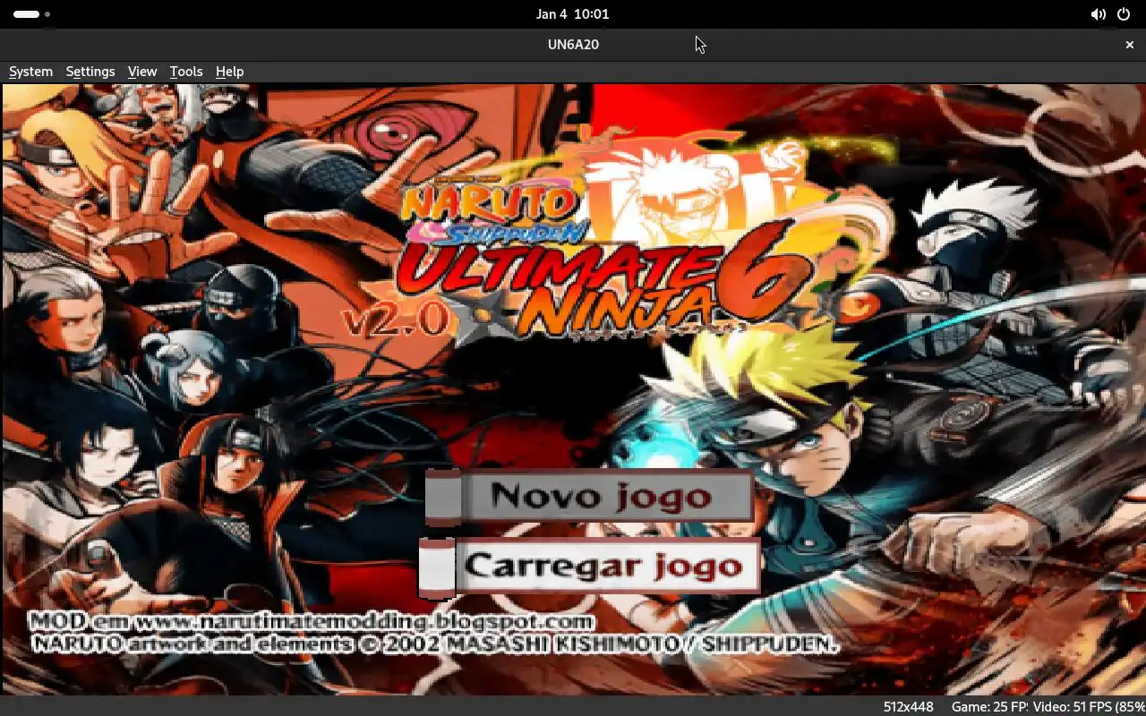Screen dimensions: 1146x716
Task: Click the Masashi Kishimoto copyright line
Action: pos(435,644)
